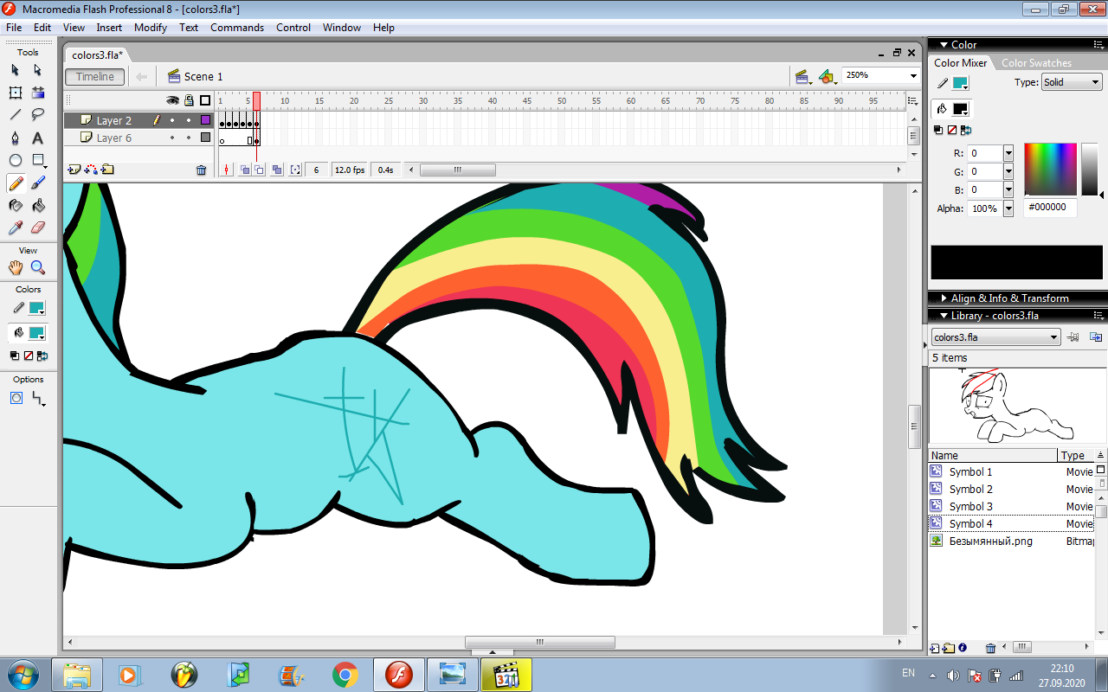Toggle Edit Multiple Frames button

click(x=277, y=170)
